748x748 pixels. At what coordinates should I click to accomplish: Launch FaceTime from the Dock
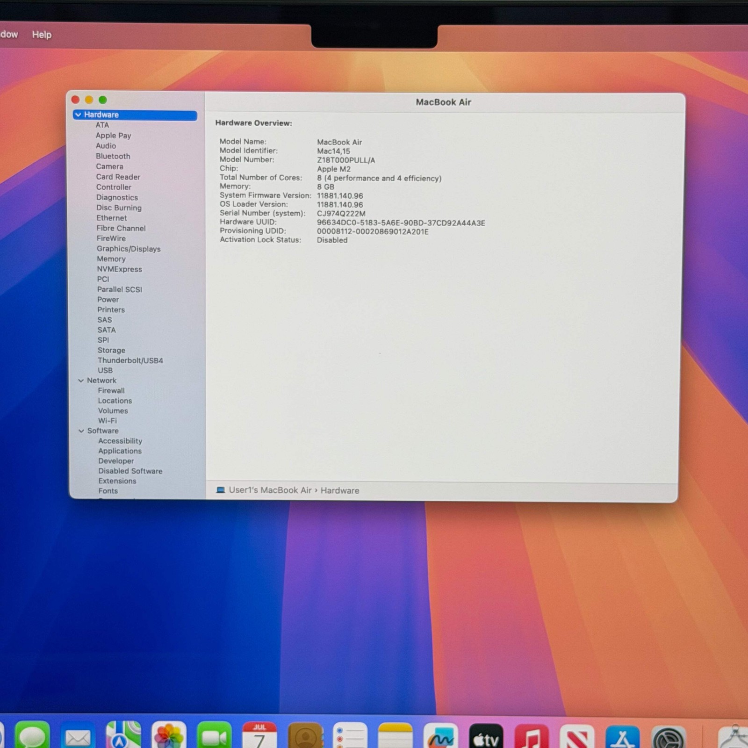point(214,736)
